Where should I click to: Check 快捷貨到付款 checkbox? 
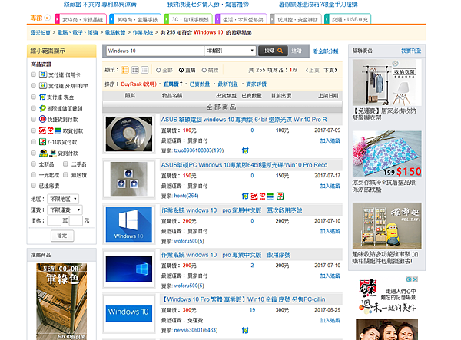pos(33,119)
